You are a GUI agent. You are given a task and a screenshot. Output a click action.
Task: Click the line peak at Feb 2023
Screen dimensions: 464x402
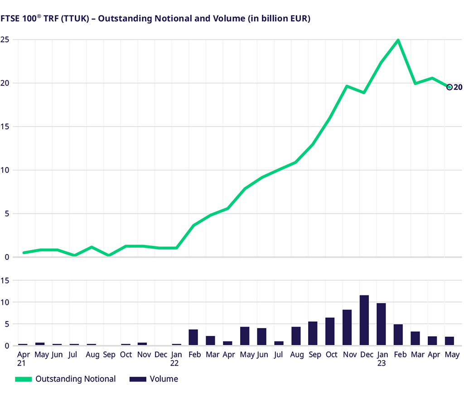[398, 40]
